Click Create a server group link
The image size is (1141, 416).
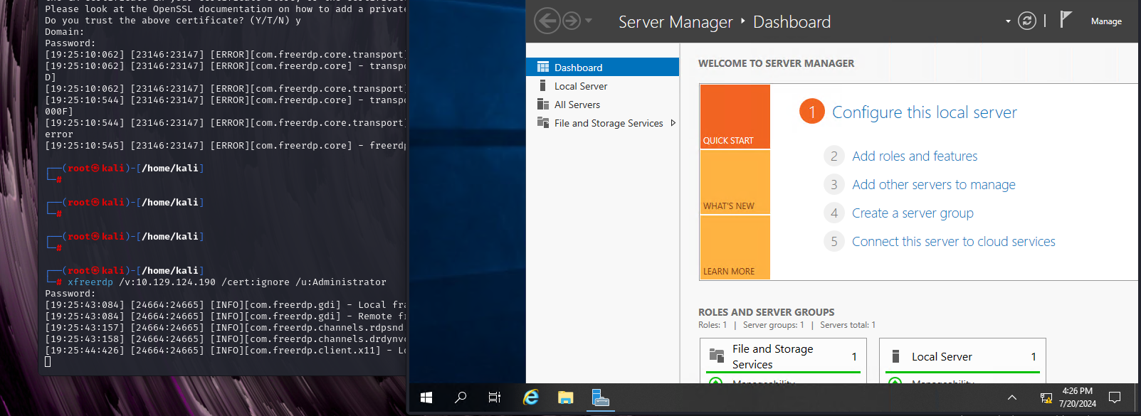(913, 213)
